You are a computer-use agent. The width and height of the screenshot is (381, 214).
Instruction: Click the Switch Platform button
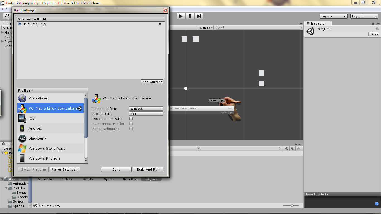pyautogui.click(x=33, y=169)
